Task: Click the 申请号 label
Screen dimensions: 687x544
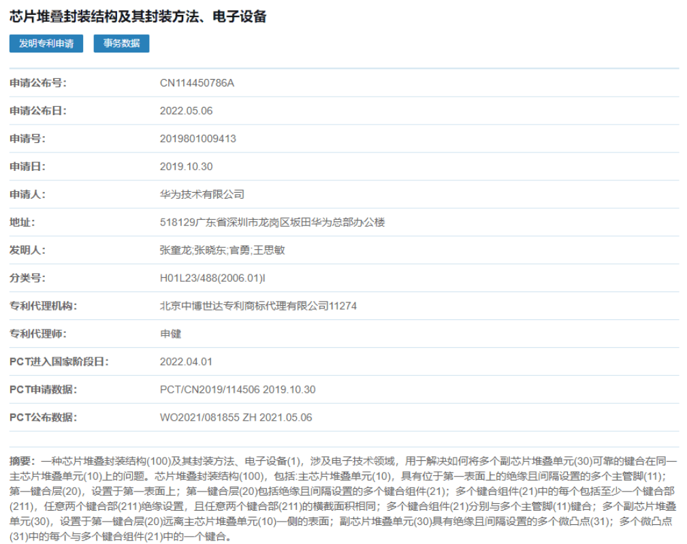Action: [x=28, y=139]
